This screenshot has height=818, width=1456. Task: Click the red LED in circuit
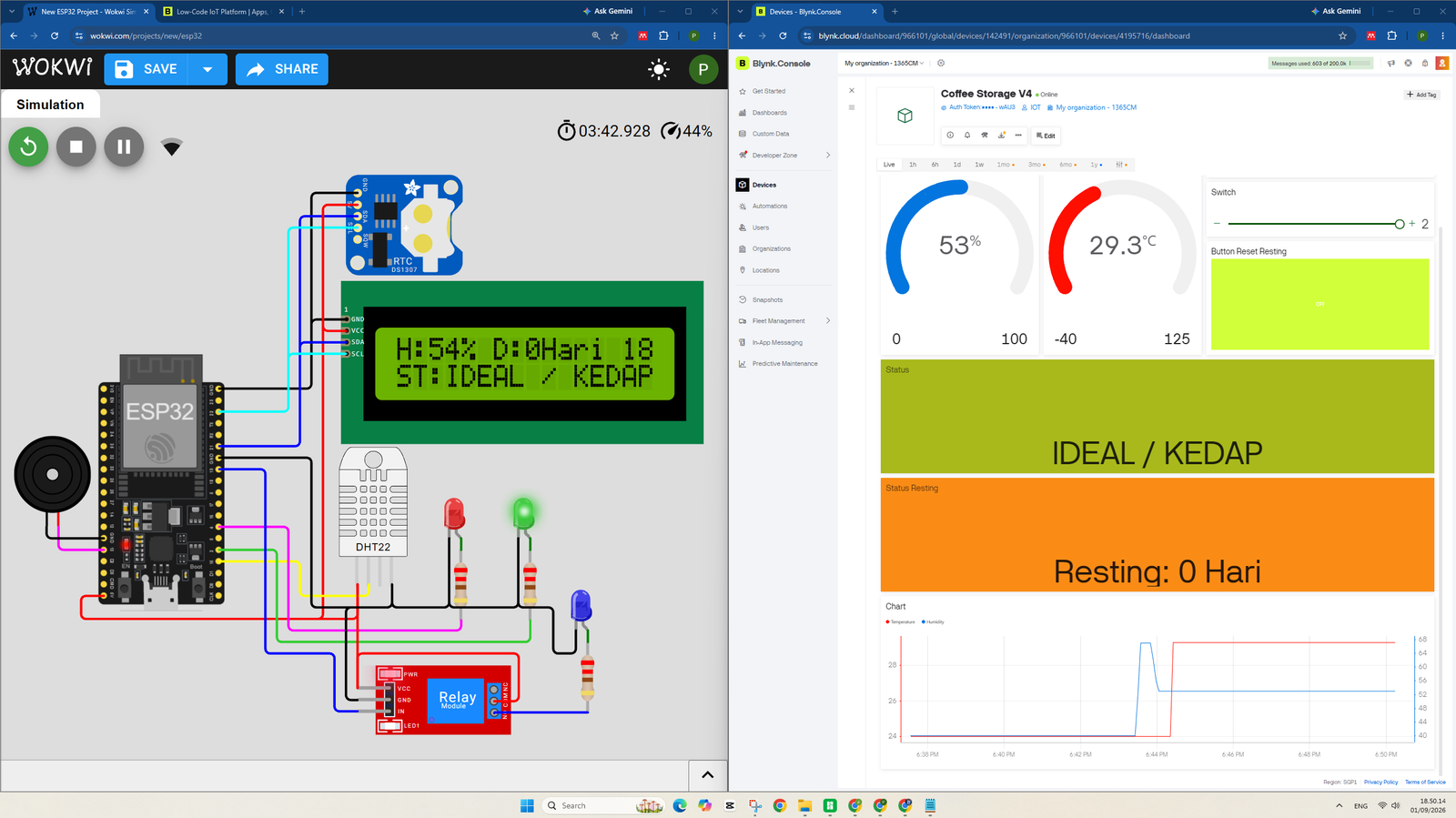[454, 515]
